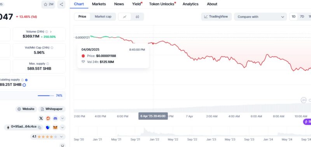
Task: Choose the 7D time range
Action: (302, 17)
